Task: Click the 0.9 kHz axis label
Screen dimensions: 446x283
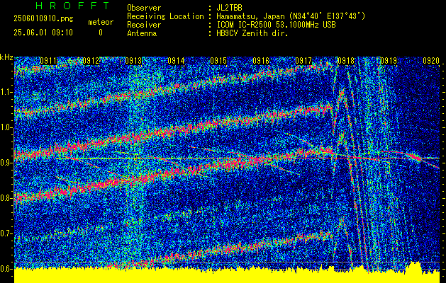Action: (6, 163)
